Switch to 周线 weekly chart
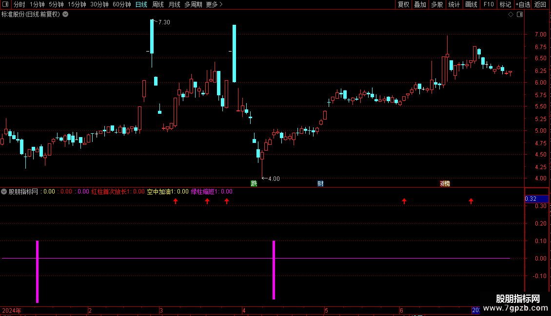This screenshot has width=551, height=316. [x=158, y=4]
